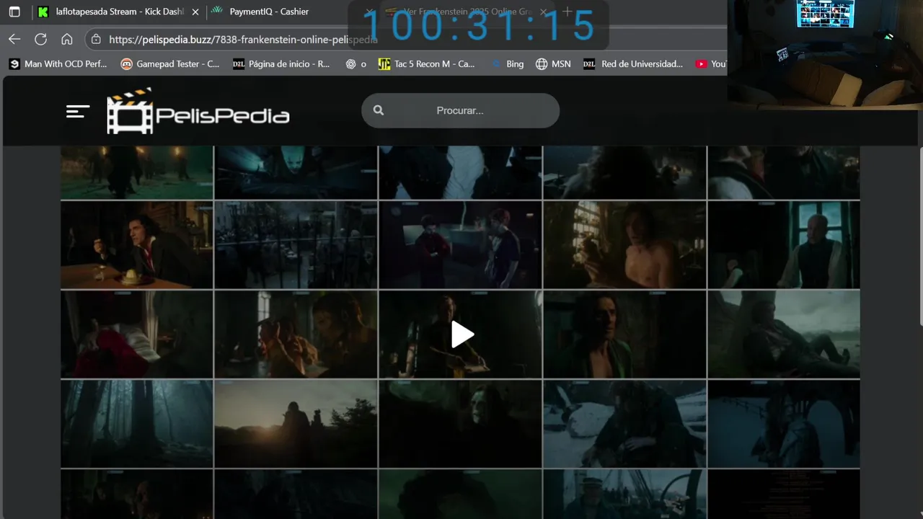Open the Tac 5 Recon M bookmark
This screenshot has height=519, width=923.
(x=427, y=63)
